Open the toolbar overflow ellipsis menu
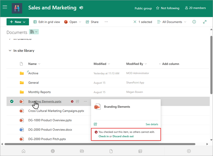The image size is (213, 156). pos(106,22)
